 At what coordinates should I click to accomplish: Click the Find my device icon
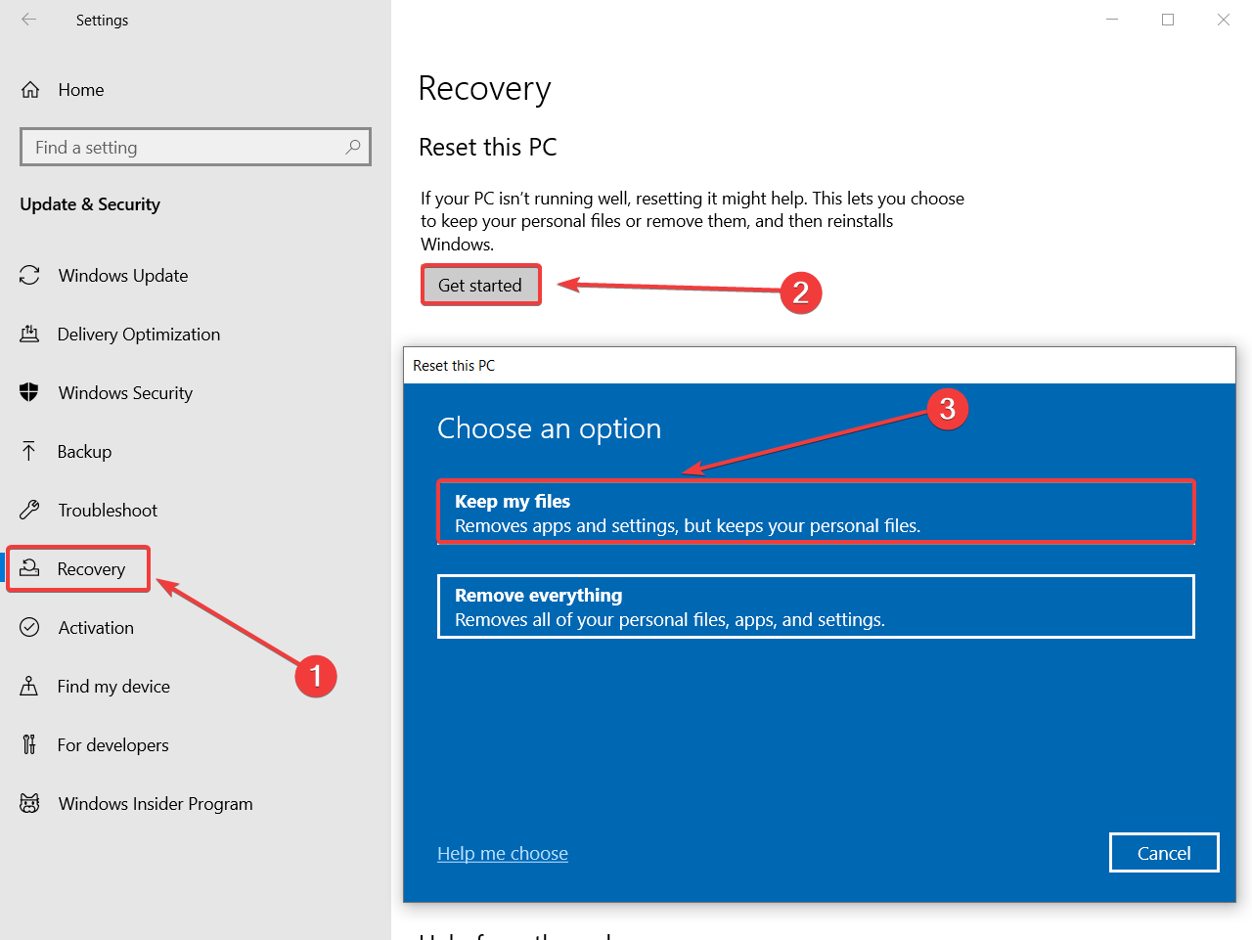[29, 686]
